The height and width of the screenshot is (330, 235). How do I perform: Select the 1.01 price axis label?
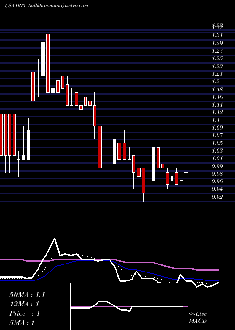pos(217,158)
